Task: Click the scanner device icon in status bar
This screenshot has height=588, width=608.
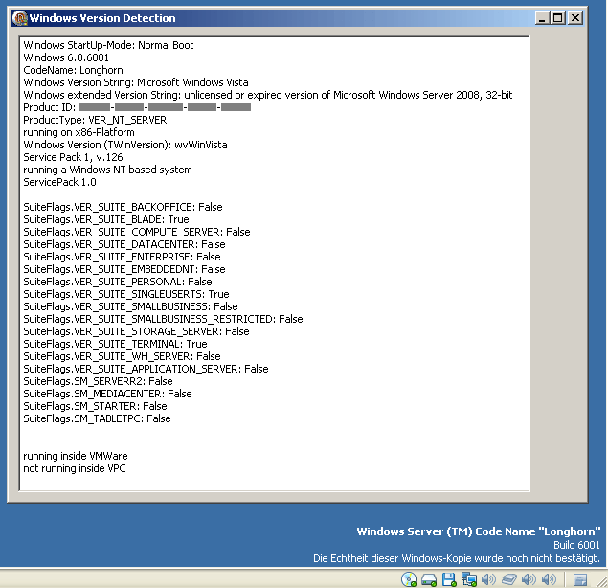Action: click(509, 579)
